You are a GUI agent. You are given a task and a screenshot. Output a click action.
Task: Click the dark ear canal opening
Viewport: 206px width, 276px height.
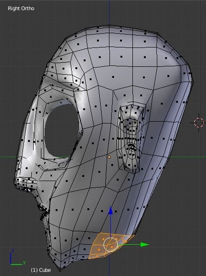pyautogui.click(x=132, y=147)
